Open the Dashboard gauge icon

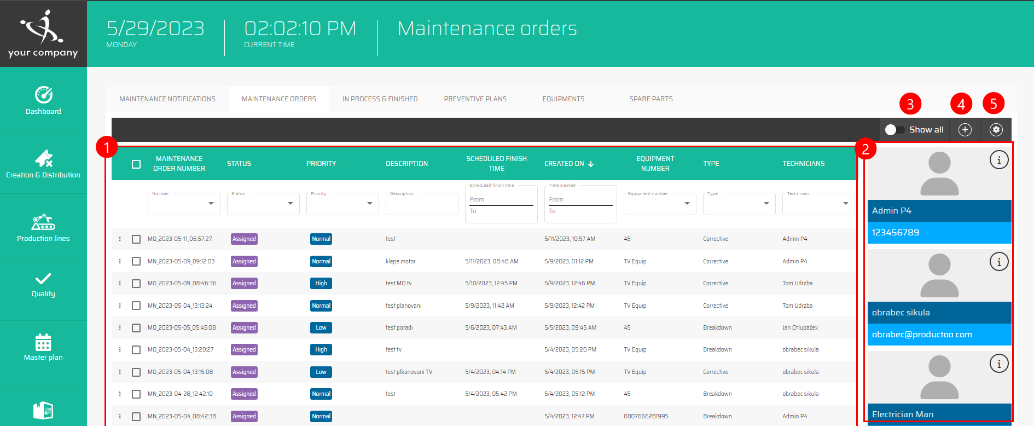pos(43,95)
